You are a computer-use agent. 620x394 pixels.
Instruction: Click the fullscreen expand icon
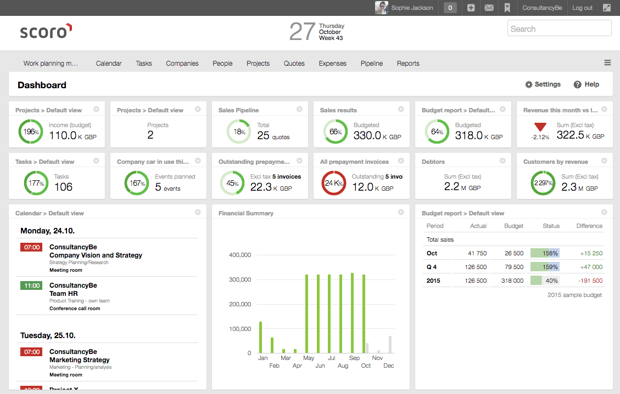[607, 8]
